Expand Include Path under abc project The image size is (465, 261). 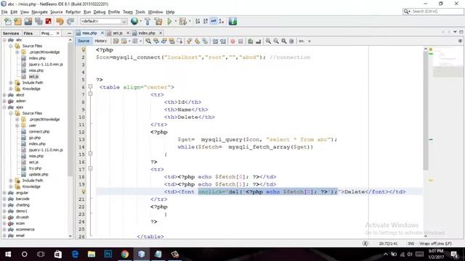tap(11, 83)
